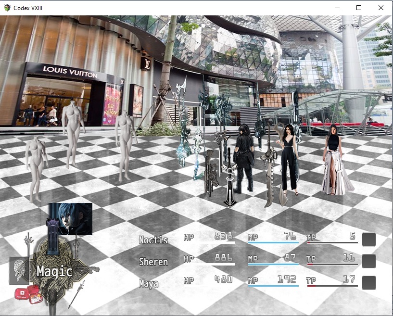Image resolution: width=393 pixels, height=316 pixels.
Task: Select Sheren in the party status list
Action: 153,262
